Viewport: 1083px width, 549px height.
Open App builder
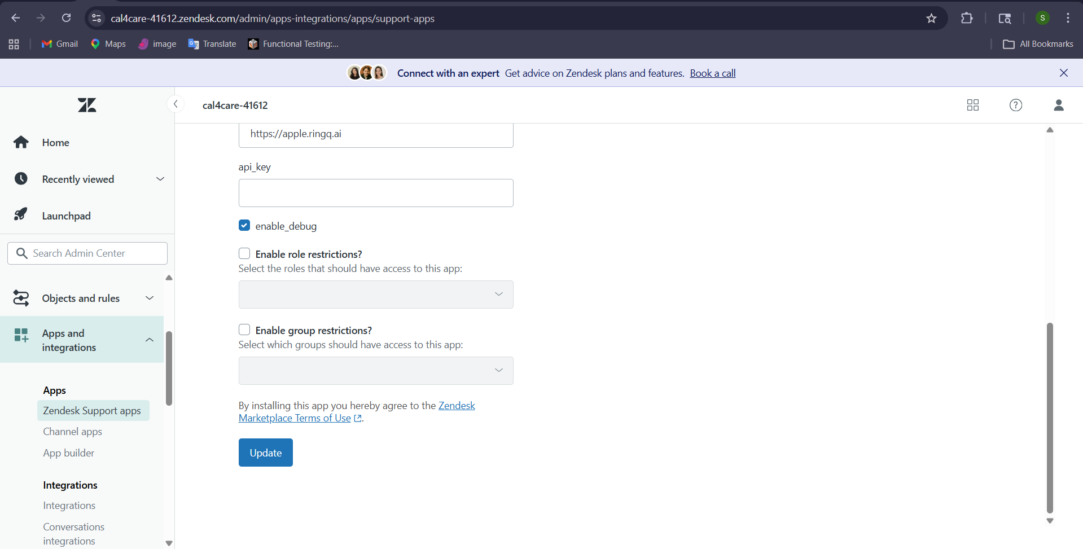pos(69,453)
